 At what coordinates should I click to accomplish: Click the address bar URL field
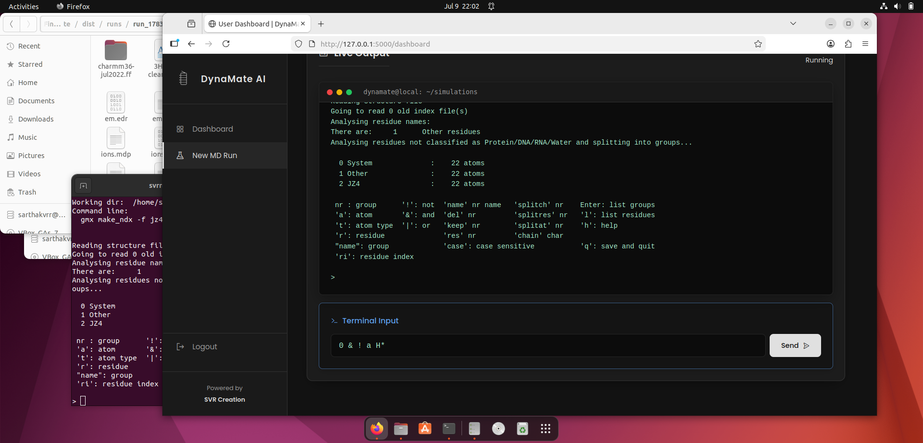[529, 44]
